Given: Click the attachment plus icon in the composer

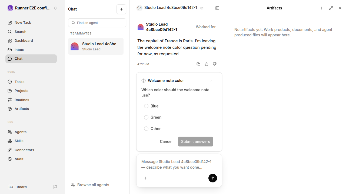Looking at the screenshot, I should click(x=146, y=178).
